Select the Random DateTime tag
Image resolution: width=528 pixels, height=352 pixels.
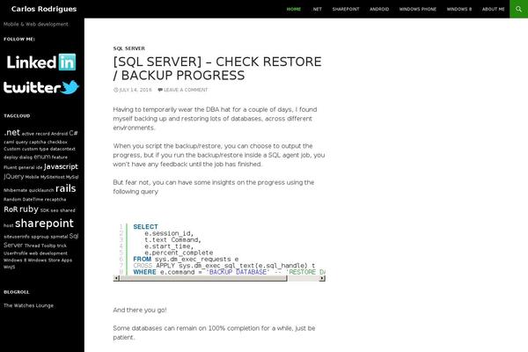click(x=24, y=200)
